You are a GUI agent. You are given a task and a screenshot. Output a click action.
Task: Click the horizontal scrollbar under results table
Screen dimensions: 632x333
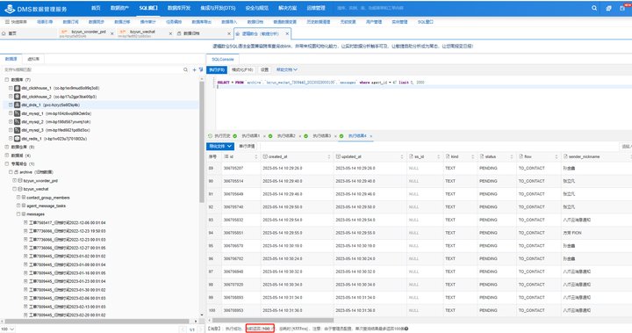pyautogui.click(x=273, y=321)
